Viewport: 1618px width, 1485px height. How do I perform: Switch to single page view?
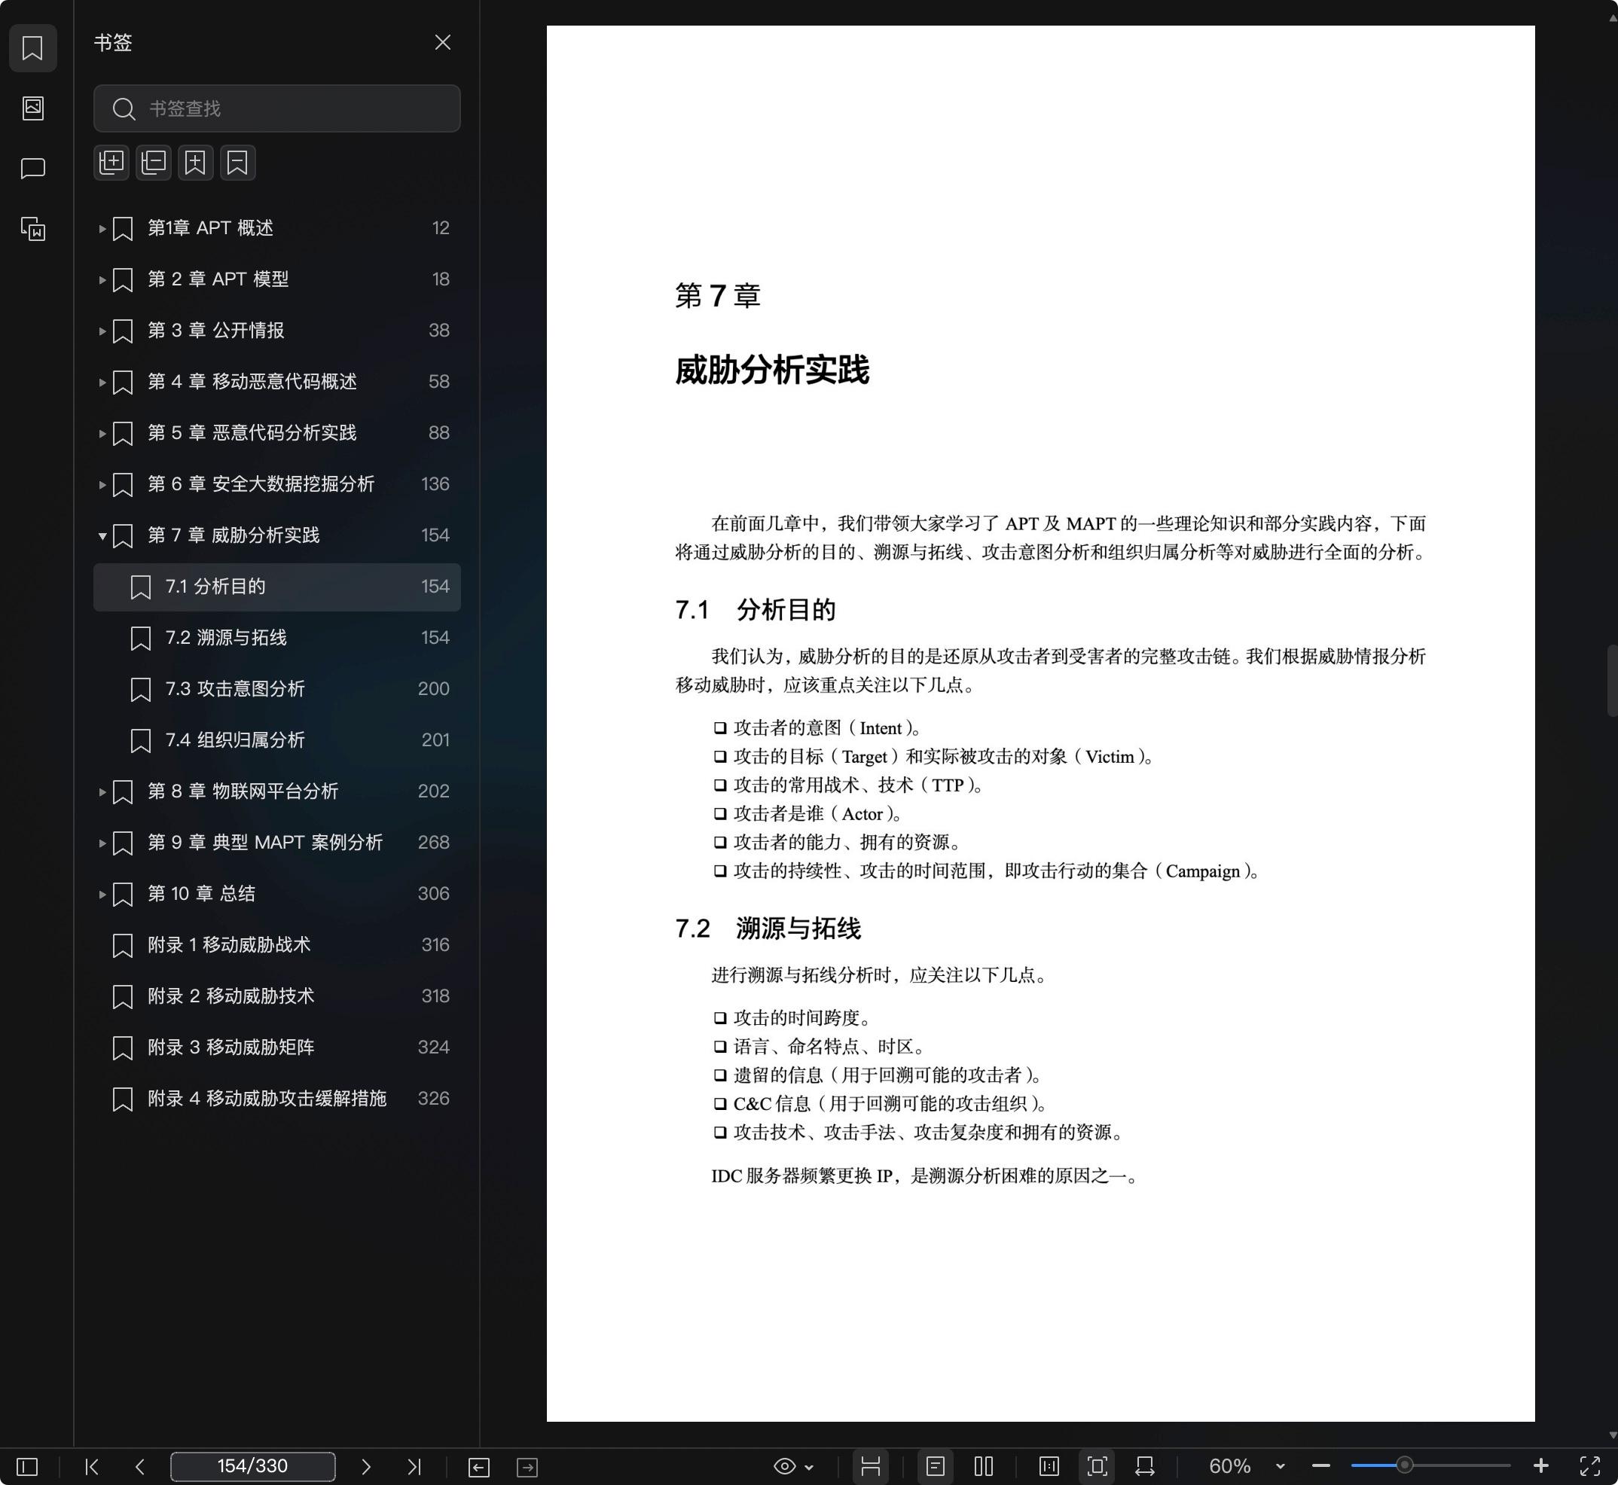point(935,1466)
